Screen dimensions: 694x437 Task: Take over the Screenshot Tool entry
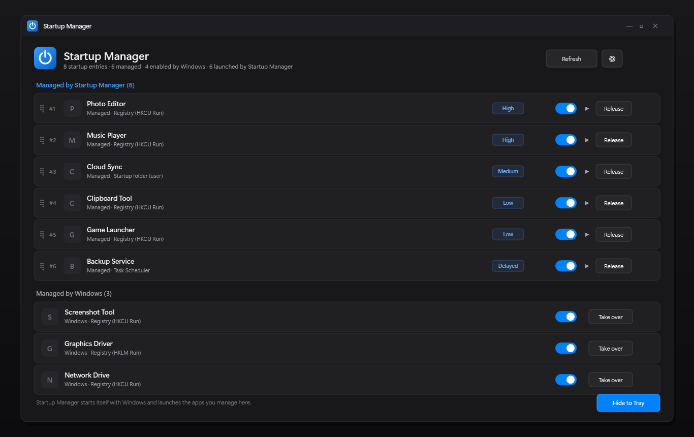pos(611,317)
